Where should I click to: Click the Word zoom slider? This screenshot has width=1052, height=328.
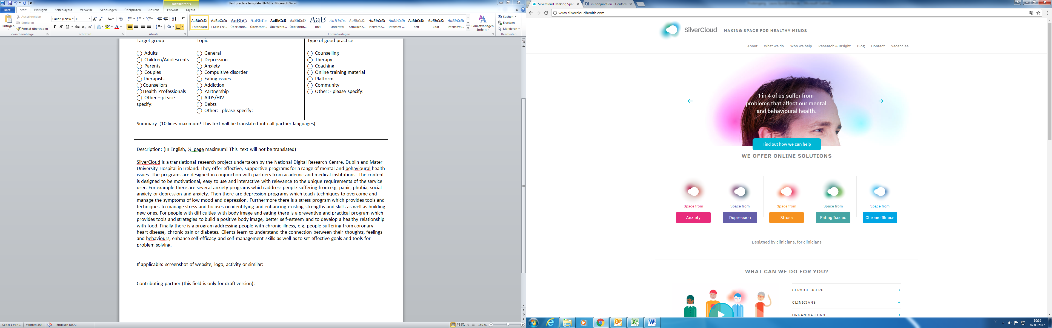[507, 325]
